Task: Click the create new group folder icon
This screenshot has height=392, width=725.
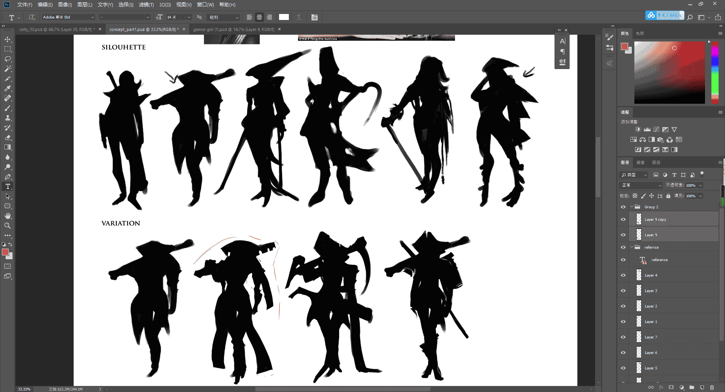Action: click(691, 387)
